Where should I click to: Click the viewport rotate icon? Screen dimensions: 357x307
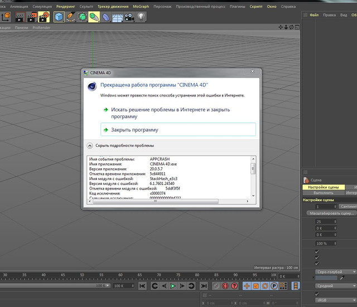click(x=291, y=27)
